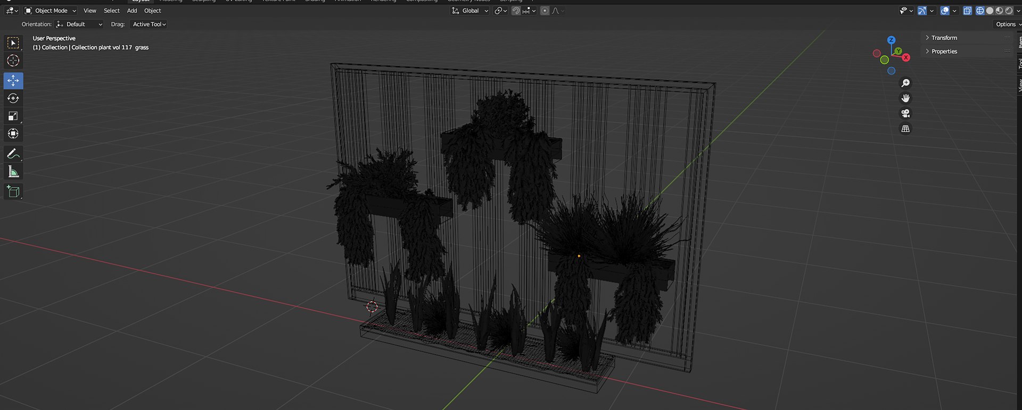
Task: Click the X axis on navigation gizmo
Action: point(906,57)
